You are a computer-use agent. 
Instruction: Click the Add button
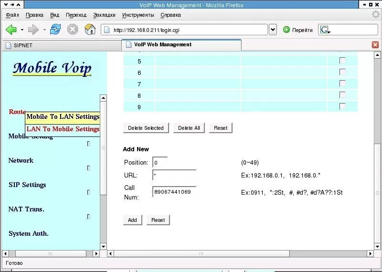(132, 220)
